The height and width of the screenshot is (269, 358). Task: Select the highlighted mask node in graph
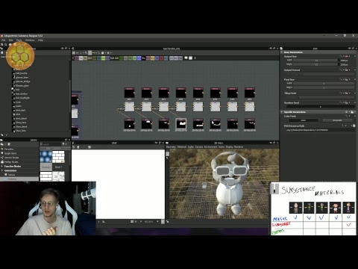[x=180, y=123]
